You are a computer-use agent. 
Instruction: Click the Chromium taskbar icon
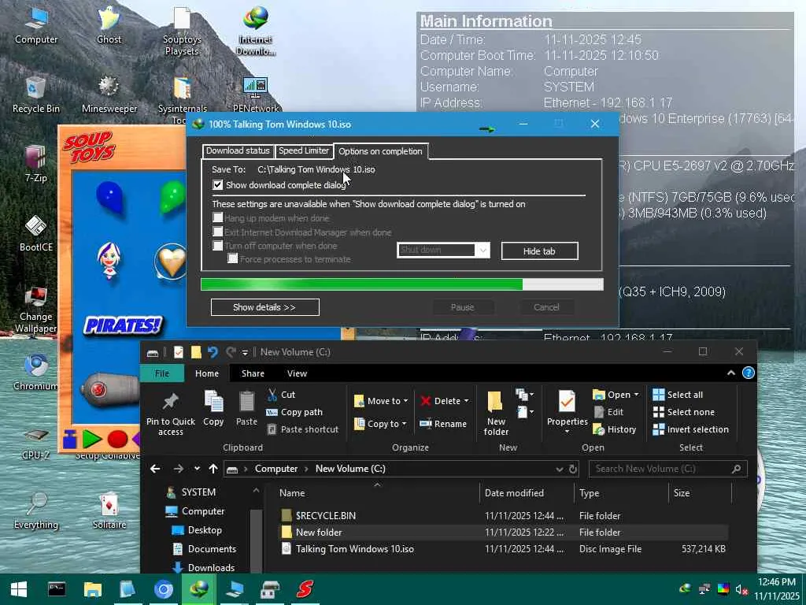point(164,589)
